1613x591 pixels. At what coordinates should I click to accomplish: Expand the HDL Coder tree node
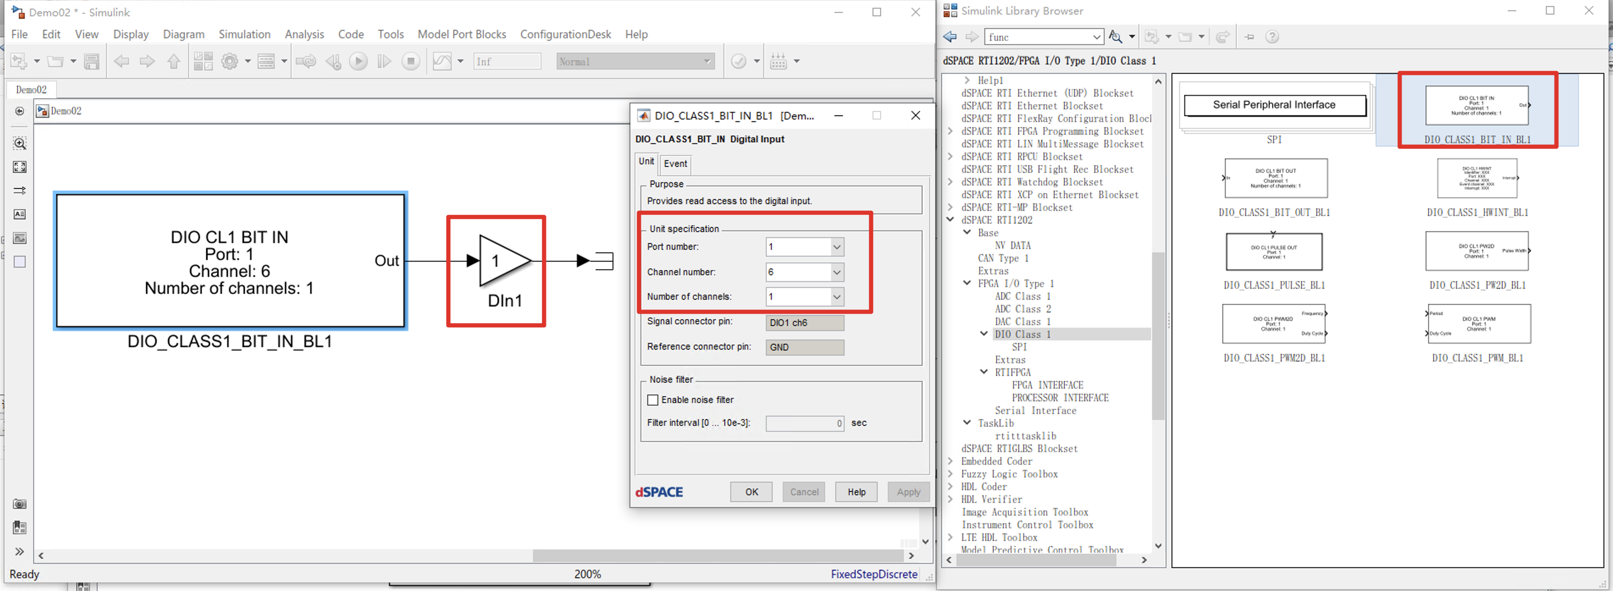(951, 486)
